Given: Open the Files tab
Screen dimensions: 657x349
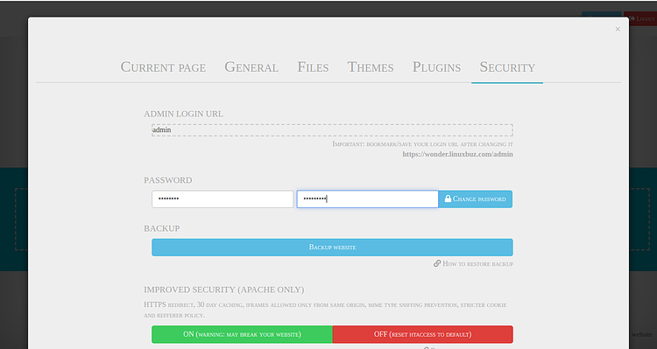Looking at the screenshot, I should tap(313, 67).
